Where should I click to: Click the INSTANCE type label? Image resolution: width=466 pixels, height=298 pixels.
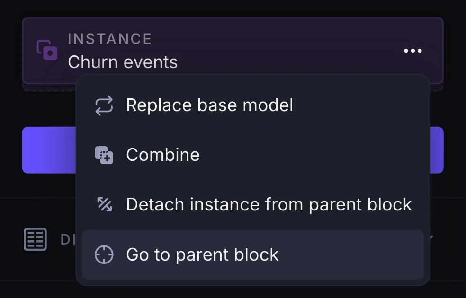pos(109,39)
